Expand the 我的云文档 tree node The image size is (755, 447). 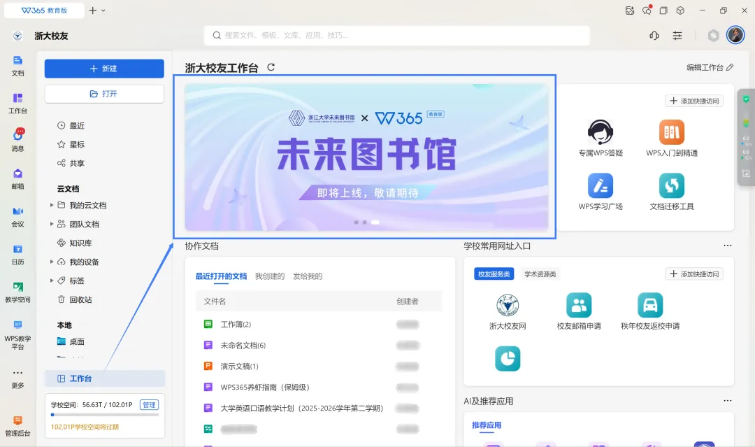coord(52,205)
